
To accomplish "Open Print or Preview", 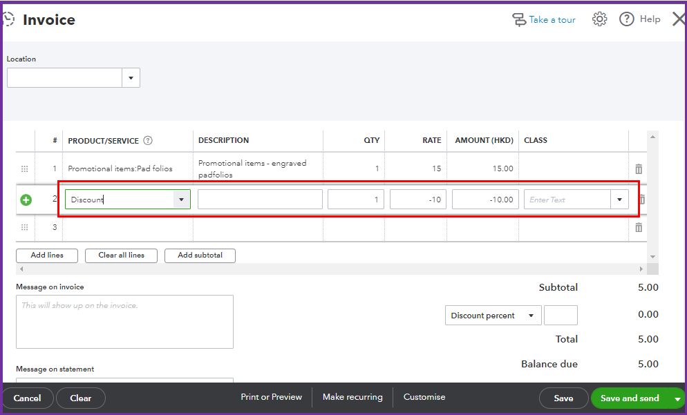I will click(x=271, y=396).
